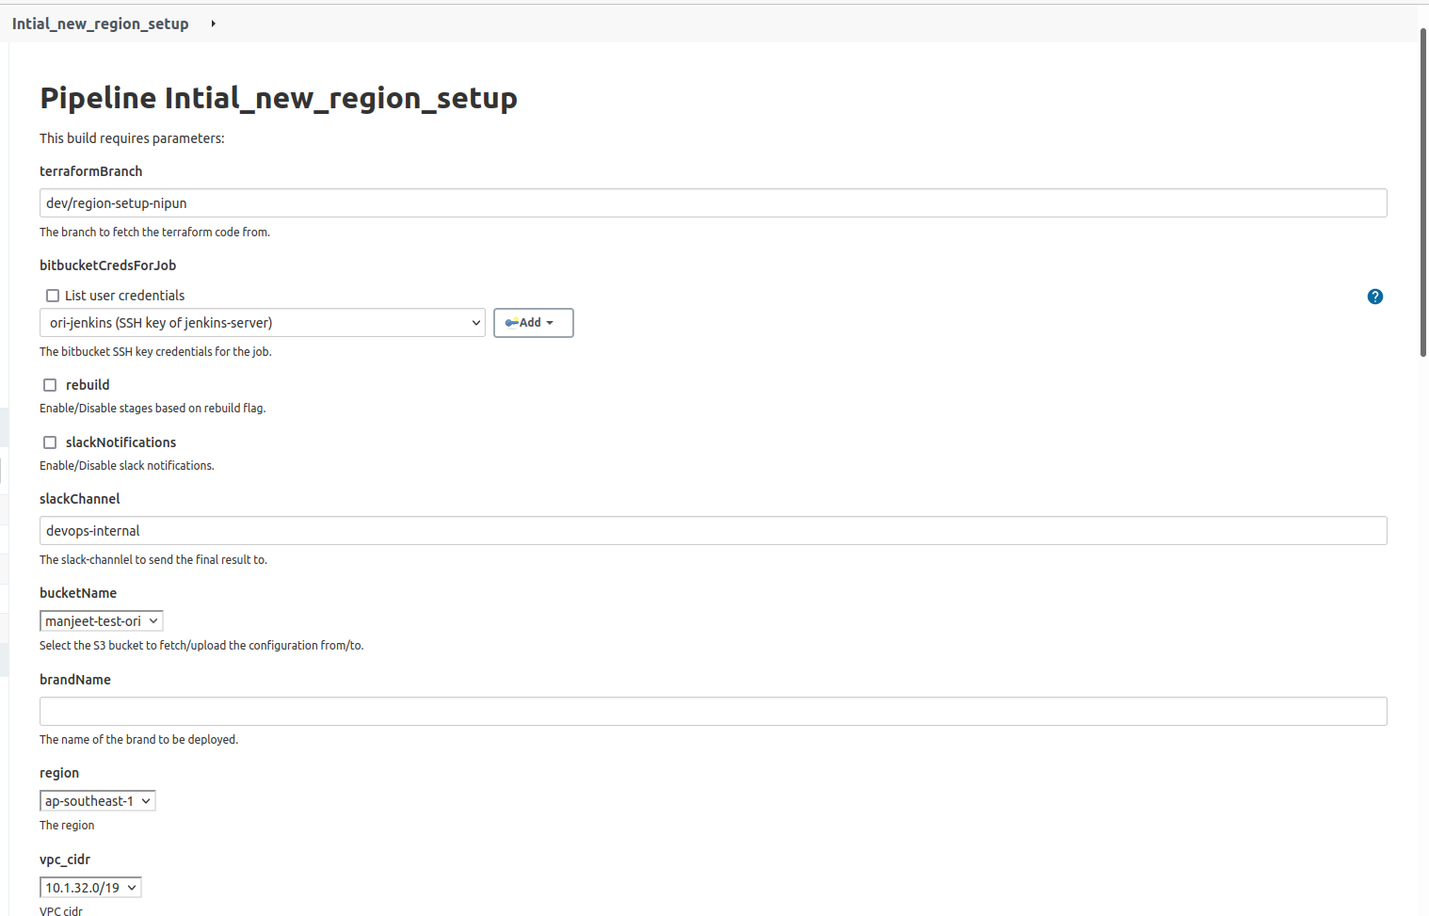This screenshot has width=1429, height=916.
Task: Open the region ap-southeast-1 dropdown
Action: [97, 801]
